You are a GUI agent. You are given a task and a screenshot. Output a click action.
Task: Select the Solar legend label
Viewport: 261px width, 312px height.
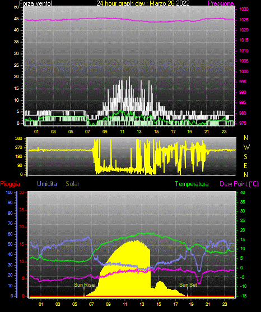(x=73, y=184)
